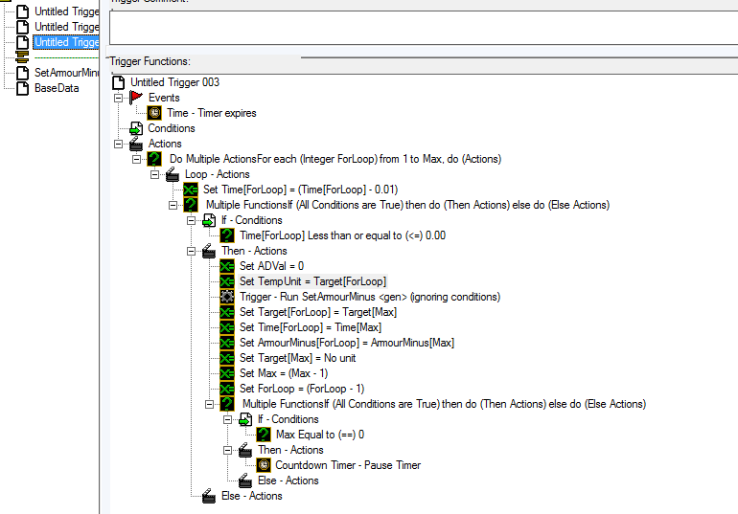738x514 pixels.
Task: Click the Untitled Trigger 003 page icon
Action: coord(119,82)
